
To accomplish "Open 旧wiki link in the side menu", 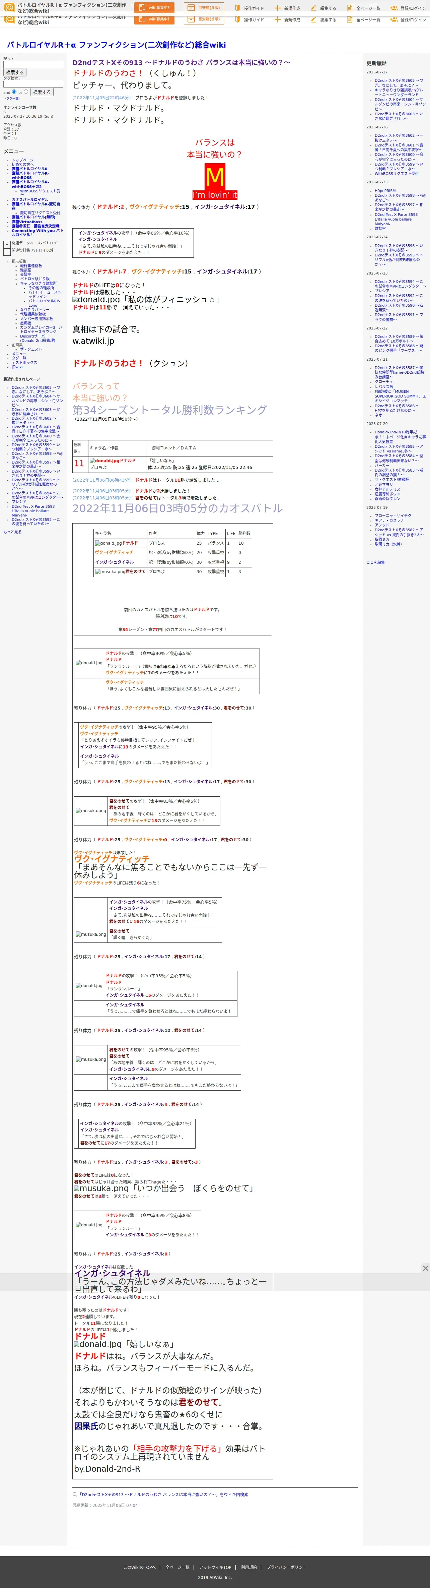I will coord(17,367).
